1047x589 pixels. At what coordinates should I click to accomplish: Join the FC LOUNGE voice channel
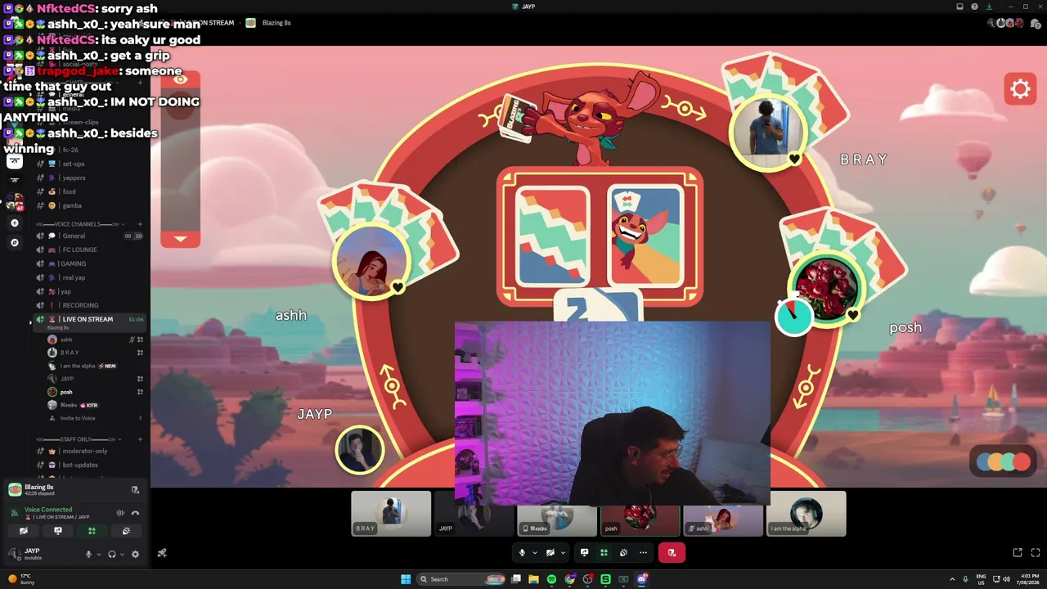[90, 250]
